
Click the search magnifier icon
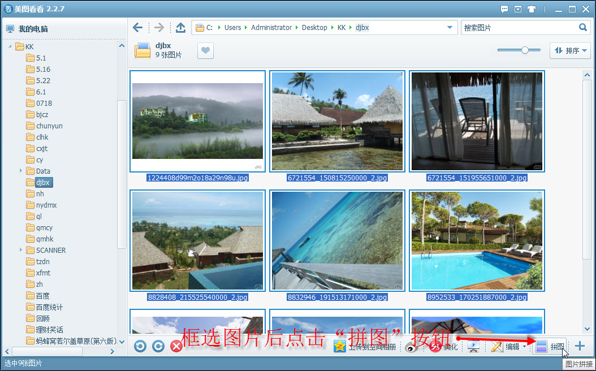(x=582, y=27)
